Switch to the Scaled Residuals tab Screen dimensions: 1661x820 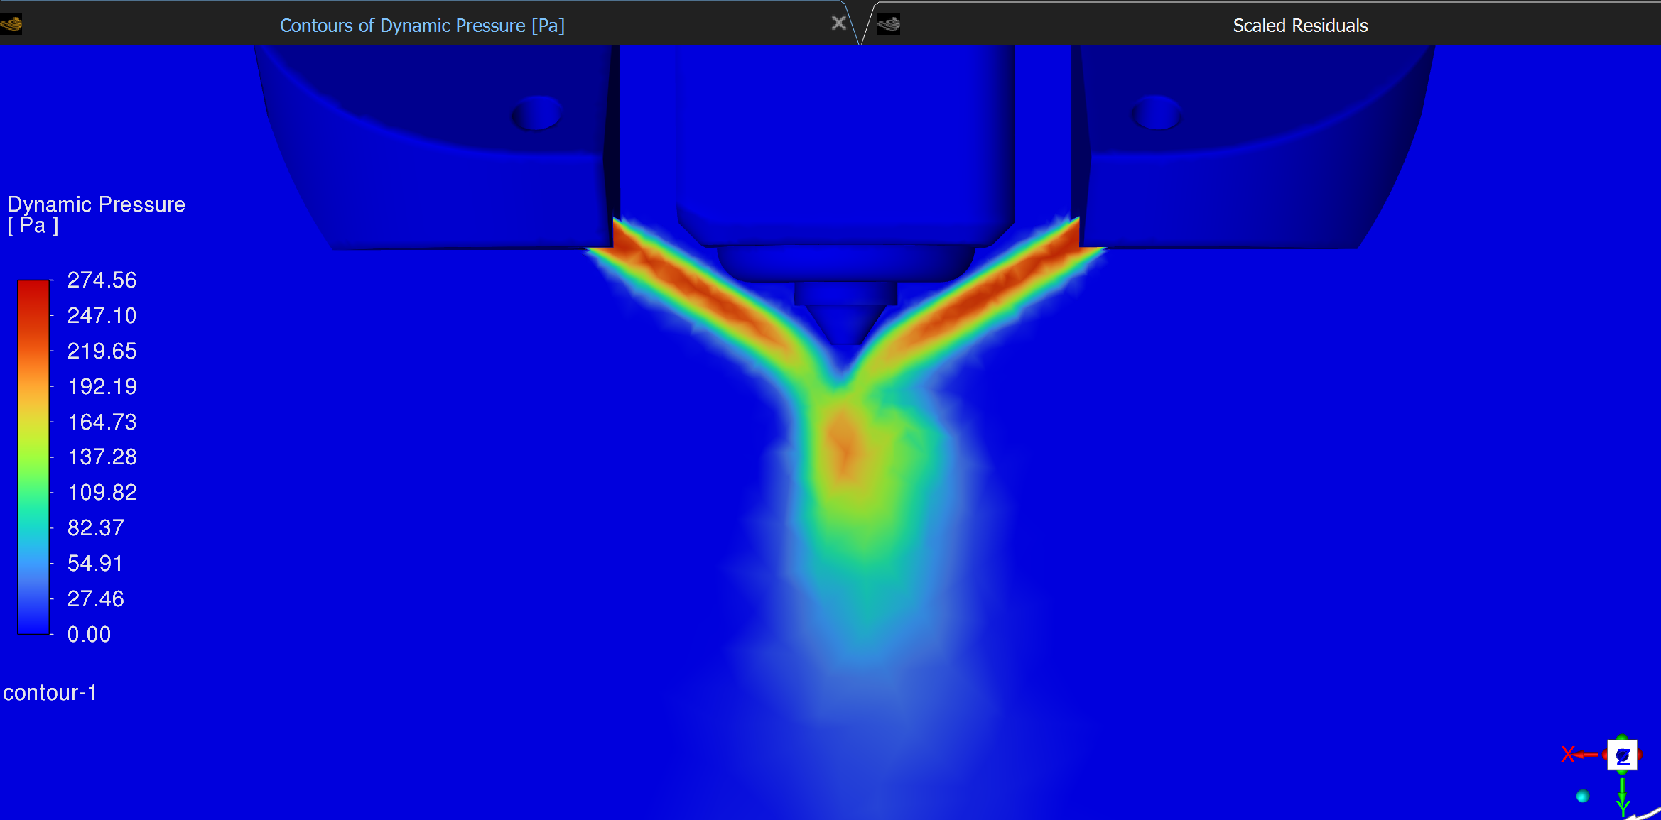(x=1299, y=26)
